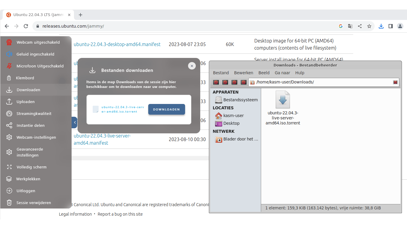Screen dimensions: 407x229
Task: Open the Ga naar menu
Action: click(282, 73)
